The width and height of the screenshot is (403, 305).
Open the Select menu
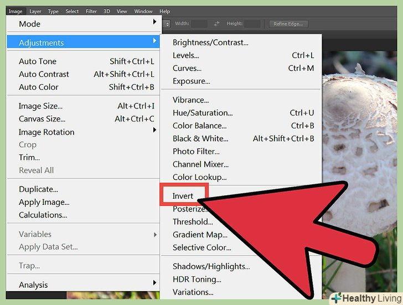pyautogui.click(x=72, y=11)
